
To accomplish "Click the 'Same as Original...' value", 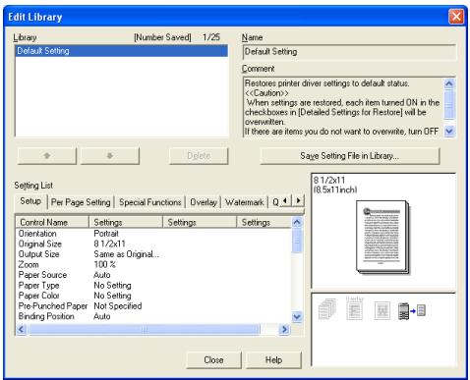I will click(126, 254).
